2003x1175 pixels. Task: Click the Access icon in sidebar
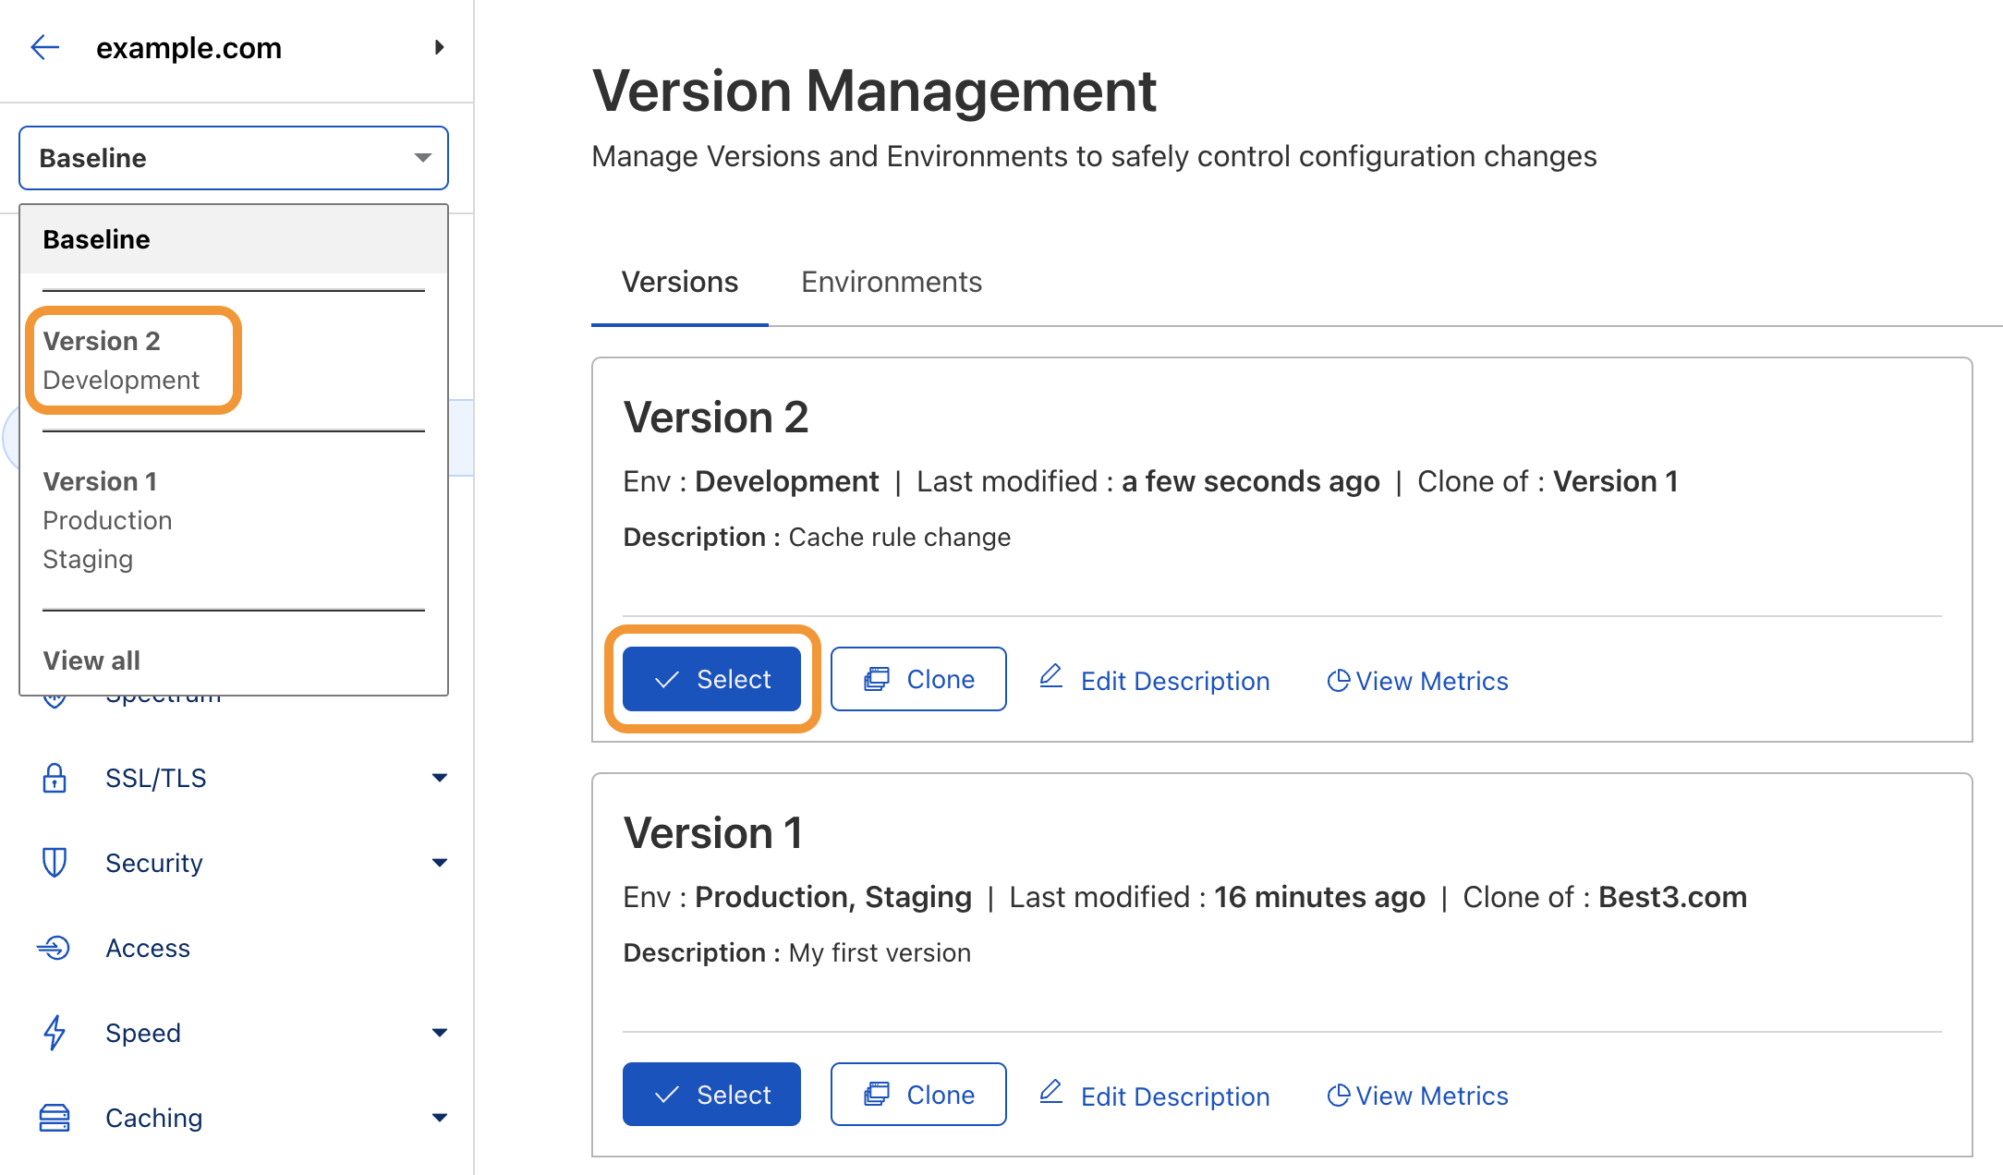55,948
